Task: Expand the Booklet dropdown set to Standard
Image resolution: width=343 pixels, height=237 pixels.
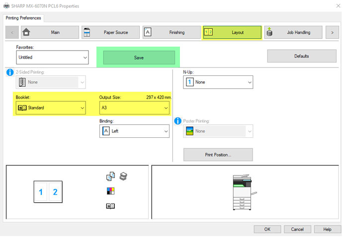Action: coord(50,108)
